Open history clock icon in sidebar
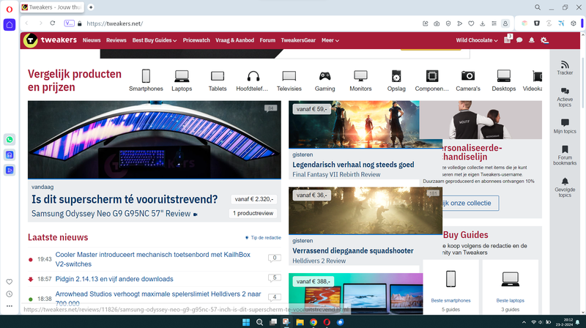Viewport: 586px width, 328px height. pyautogui.click(x=10, y=294)
